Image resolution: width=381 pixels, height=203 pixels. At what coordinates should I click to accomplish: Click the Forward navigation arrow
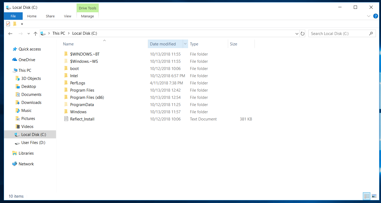pyautogui.click(x=21, y=34)
